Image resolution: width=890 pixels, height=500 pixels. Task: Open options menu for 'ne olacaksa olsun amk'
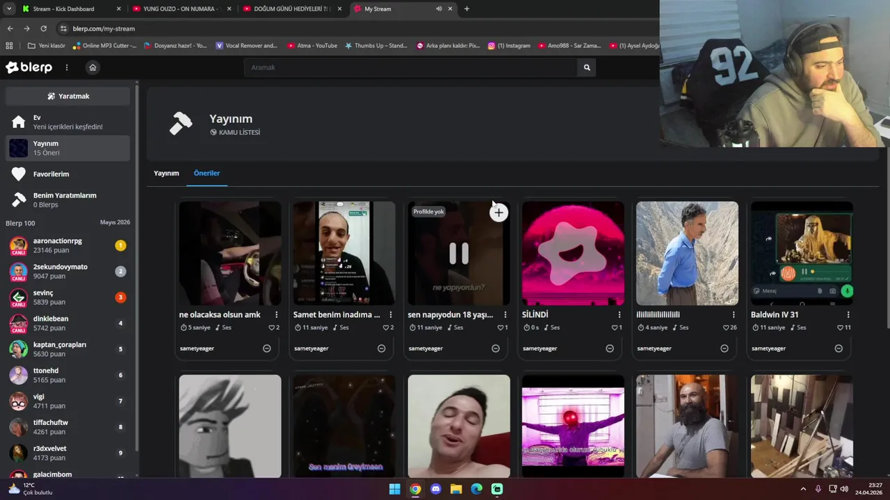tap(276, 315)
